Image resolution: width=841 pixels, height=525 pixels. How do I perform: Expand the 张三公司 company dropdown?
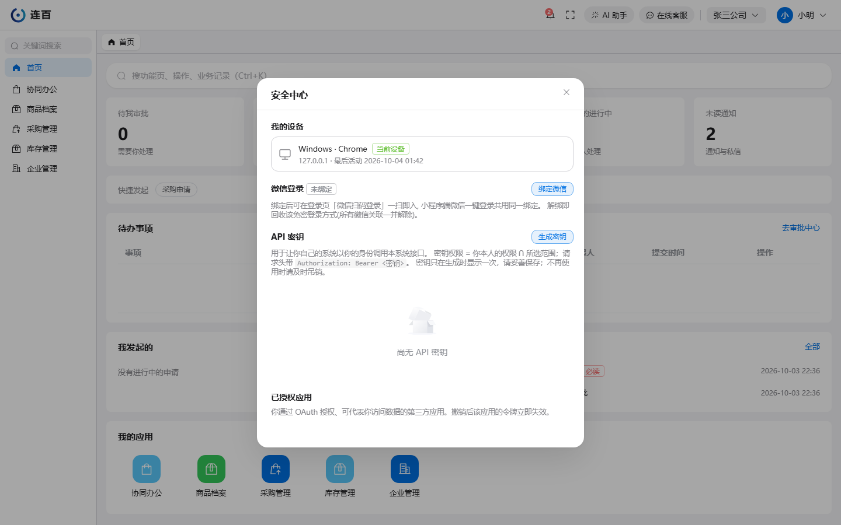point(736,15)
